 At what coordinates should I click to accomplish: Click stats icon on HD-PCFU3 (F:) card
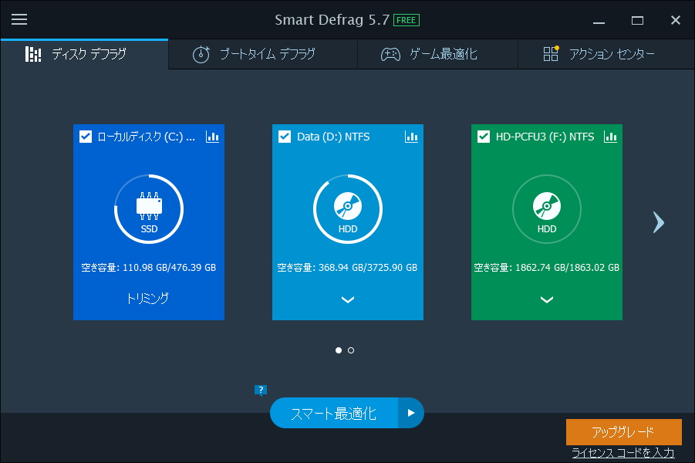[610, 137]
